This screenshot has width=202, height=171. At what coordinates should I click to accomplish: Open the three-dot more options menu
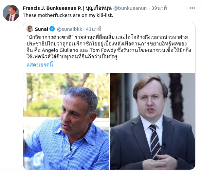192,8
